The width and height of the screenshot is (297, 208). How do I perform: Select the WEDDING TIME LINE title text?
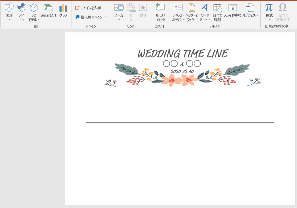pyautogui.click(x=183, y=54)
